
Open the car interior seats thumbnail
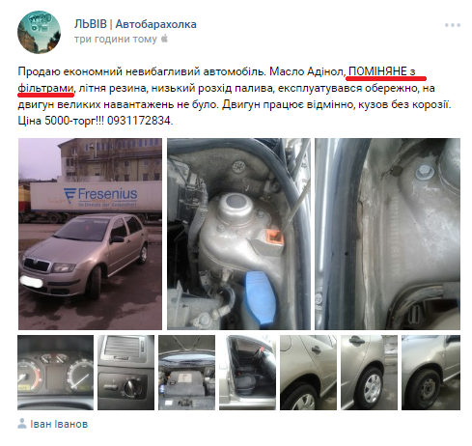coord(247,373)
